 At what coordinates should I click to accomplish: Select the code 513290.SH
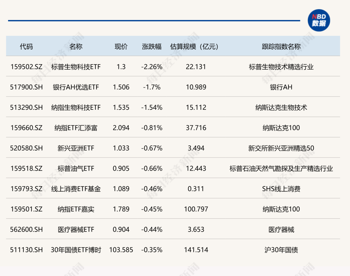26,108
